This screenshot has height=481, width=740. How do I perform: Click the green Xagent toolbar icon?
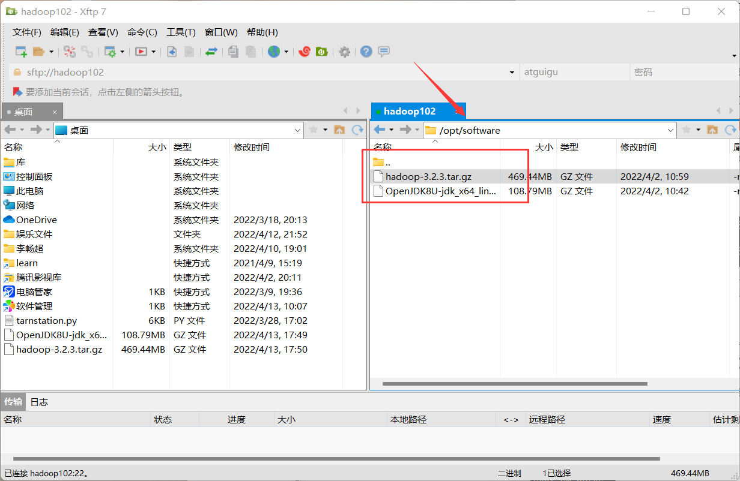[x=322, y=52]
